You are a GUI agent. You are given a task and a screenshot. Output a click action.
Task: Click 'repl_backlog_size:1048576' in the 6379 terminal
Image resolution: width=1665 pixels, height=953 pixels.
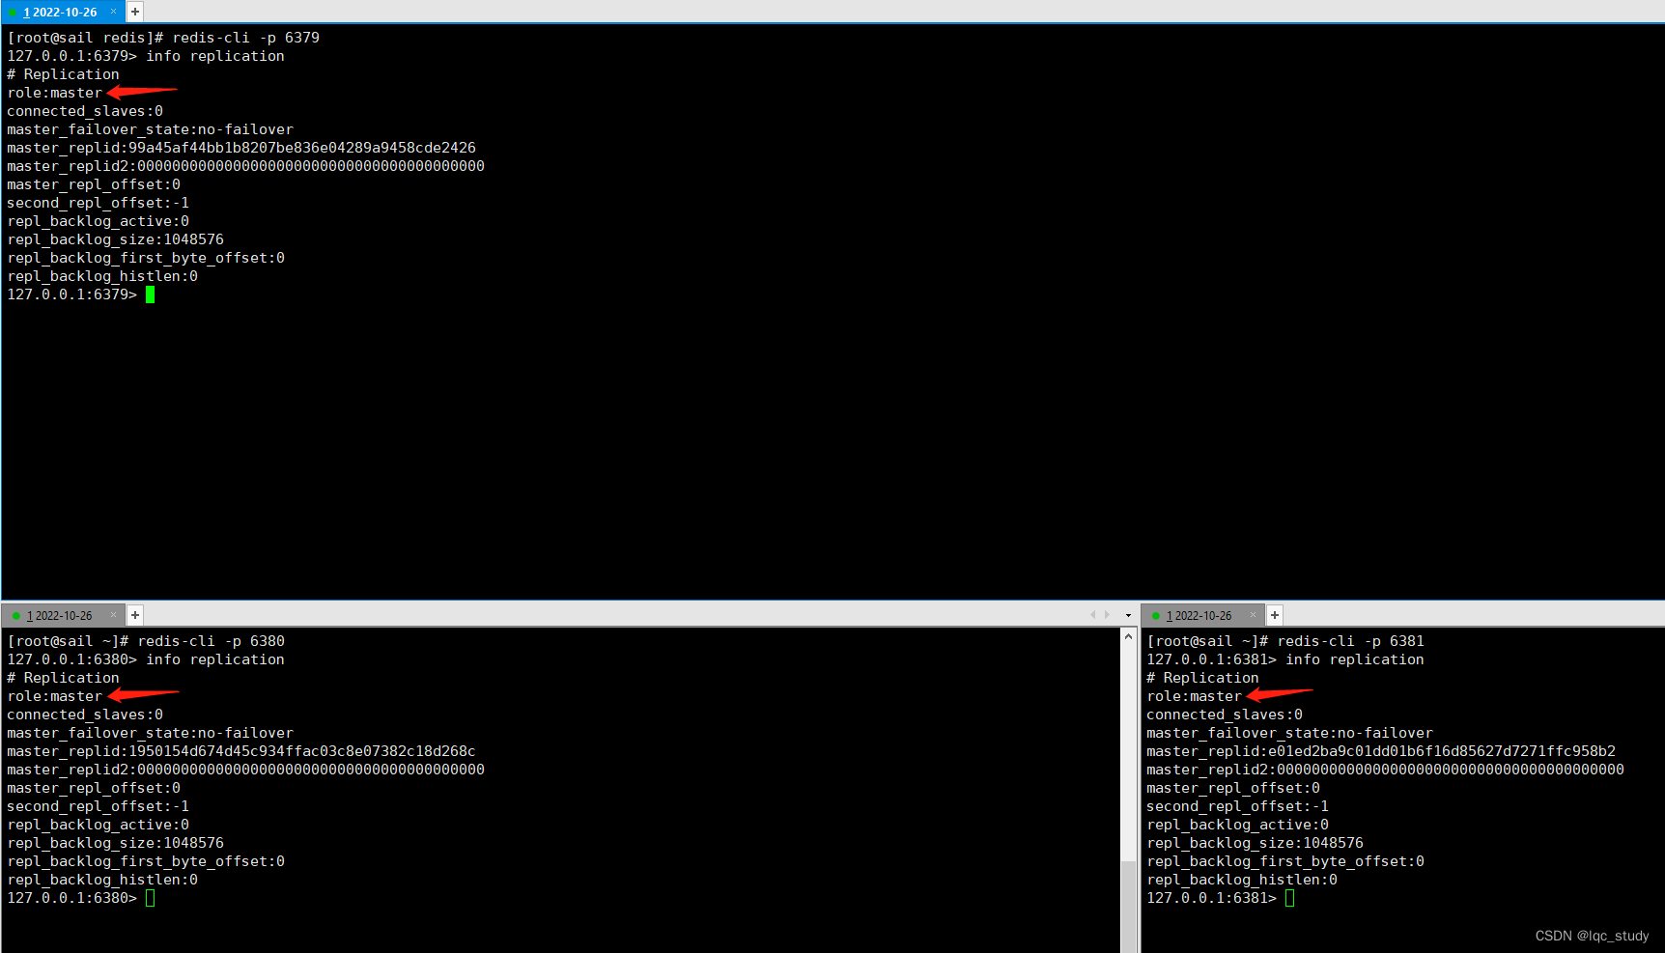(x=115, y=239)
